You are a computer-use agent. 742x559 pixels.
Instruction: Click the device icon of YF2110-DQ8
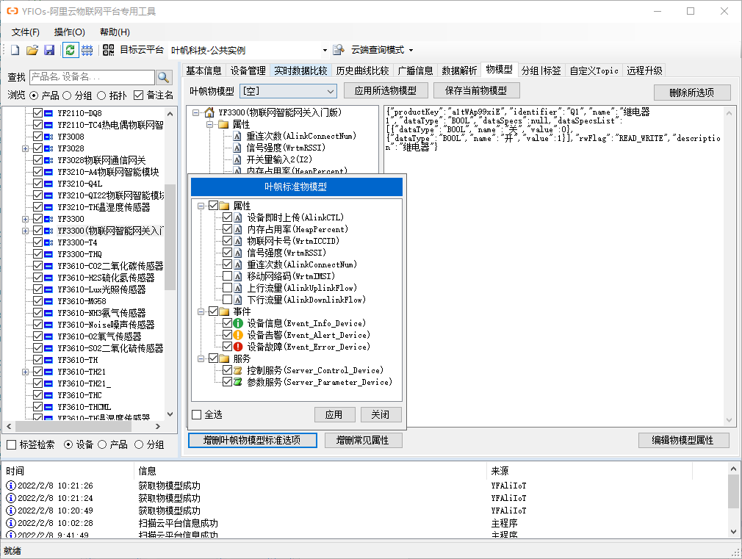48,113
